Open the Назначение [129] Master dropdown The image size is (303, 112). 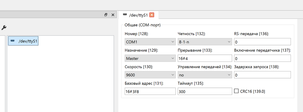150,58
